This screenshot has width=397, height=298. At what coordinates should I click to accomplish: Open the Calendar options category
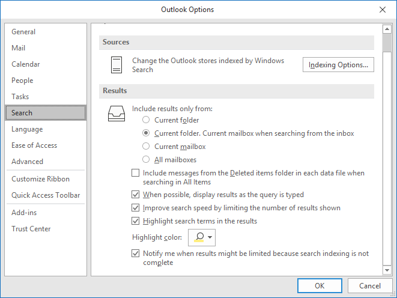point(46,64)
